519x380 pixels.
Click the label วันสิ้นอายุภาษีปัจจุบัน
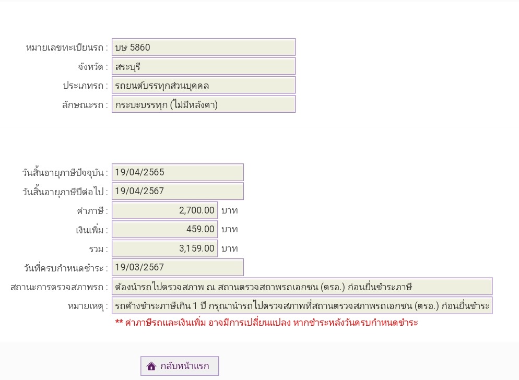[65, 172]
